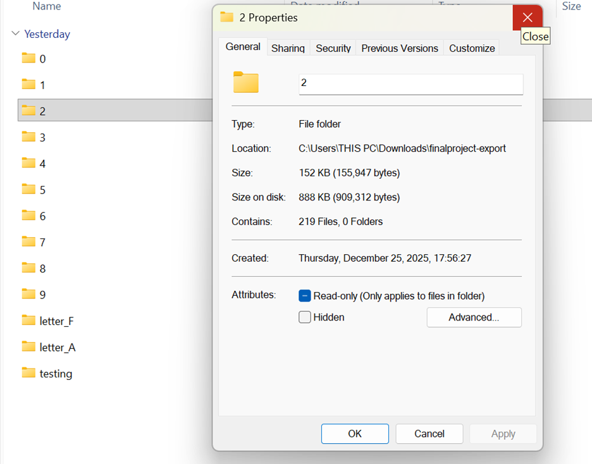Click the folder icon for folder 0
This screenshot has width=592, height=464.
(28, 58)
